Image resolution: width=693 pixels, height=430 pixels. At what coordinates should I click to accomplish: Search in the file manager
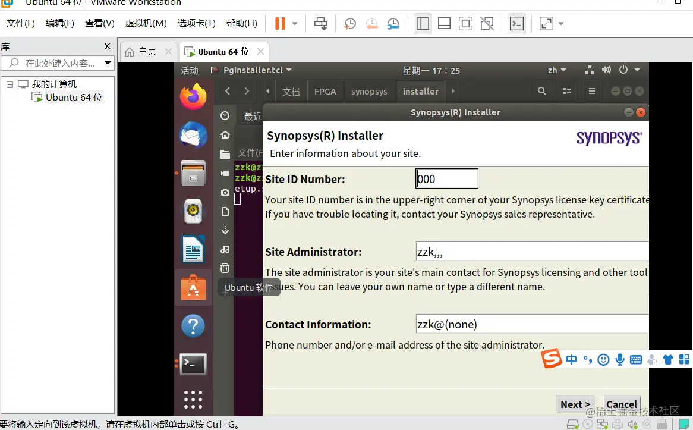click(x=542, y=91)
